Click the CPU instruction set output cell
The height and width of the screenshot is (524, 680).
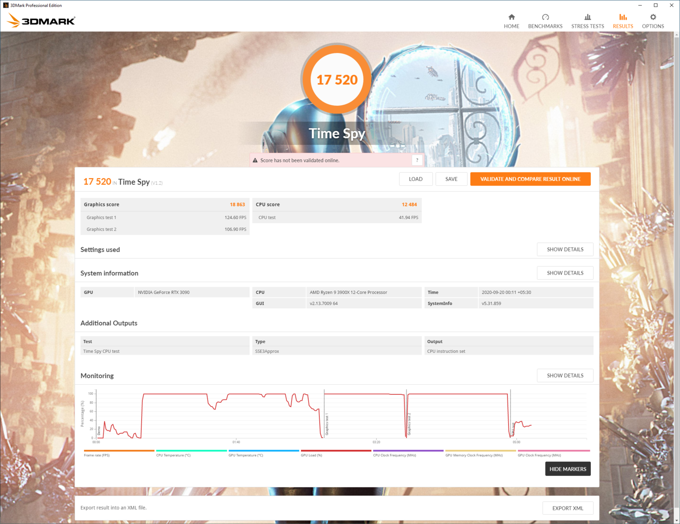coord(509,351)
